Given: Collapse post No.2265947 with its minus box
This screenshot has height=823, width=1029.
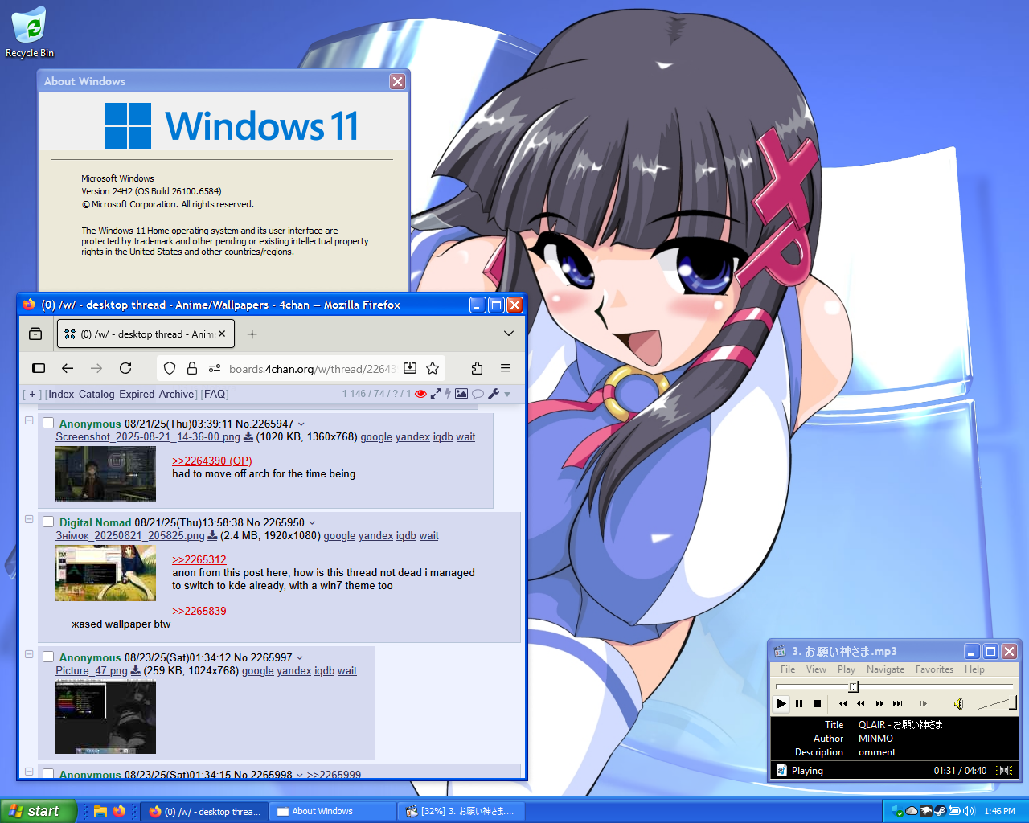Looking at the screenshot, I should click(x=29, y=420).
